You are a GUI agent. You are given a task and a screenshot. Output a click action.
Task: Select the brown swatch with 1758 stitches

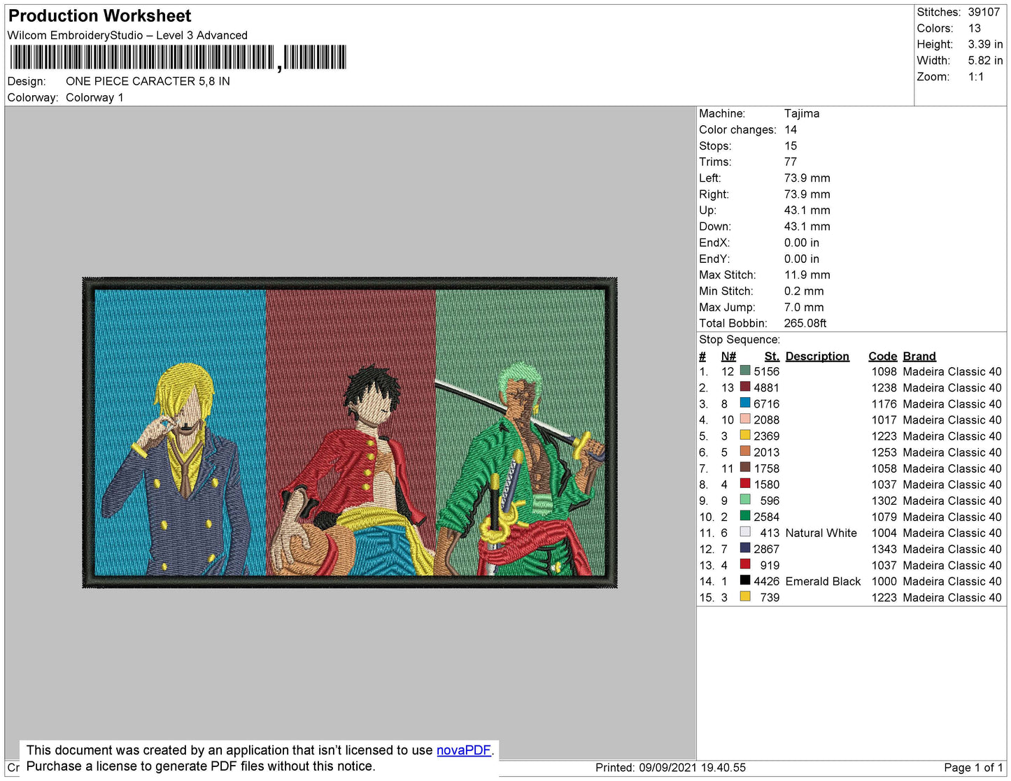(x=745, y=467)
